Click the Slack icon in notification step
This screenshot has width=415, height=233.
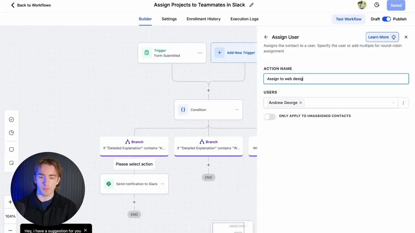coord(109,184)
